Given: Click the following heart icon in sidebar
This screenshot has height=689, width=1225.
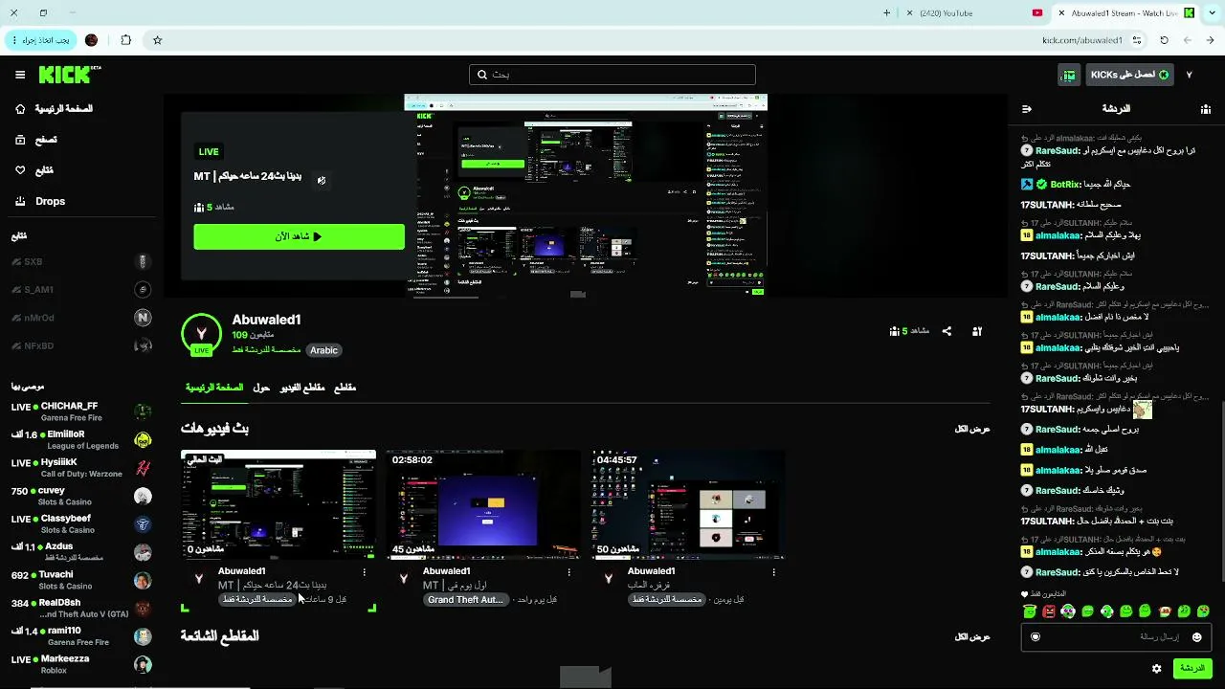Looking at the screenshot, I should 20,170.
